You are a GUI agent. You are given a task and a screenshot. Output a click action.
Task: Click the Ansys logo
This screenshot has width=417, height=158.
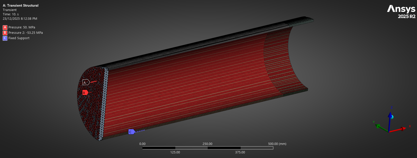click(401, 9)
